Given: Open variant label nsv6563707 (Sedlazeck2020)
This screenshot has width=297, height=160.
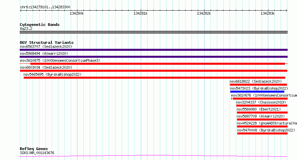Looking at the screenshot, I should click(x=46, y=46).
